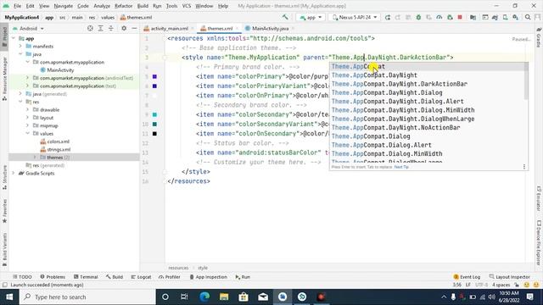This screenshot has width=543, height=305.
Task: Open the app run configuration dropdown
Action: pos(311,17)
